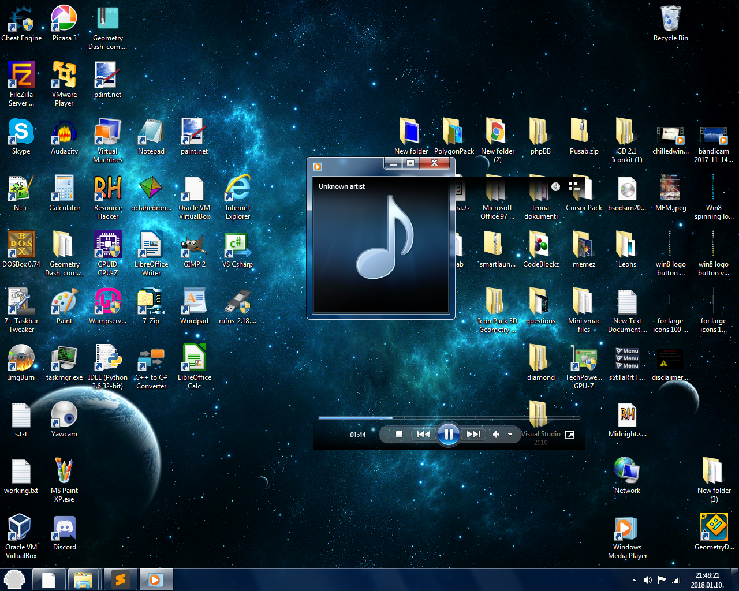Mute the player with the speaker icon
739x591 pixels.
tap(496, 434)
